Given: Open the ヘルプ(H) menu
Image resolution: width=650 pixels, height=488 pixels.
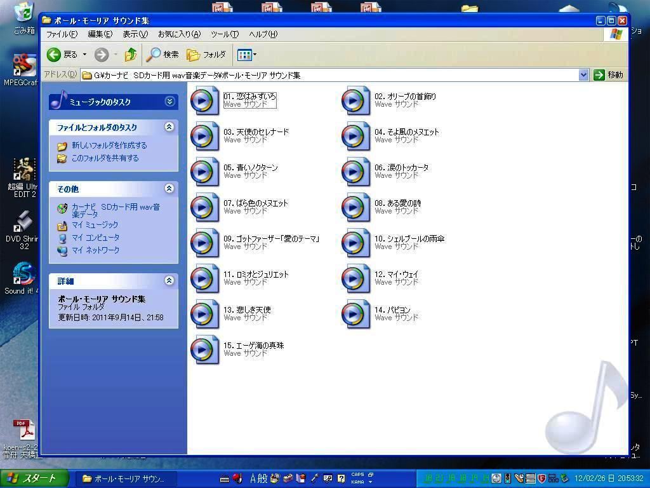Looking at the screenshot, I should click(x=263, y=34).
